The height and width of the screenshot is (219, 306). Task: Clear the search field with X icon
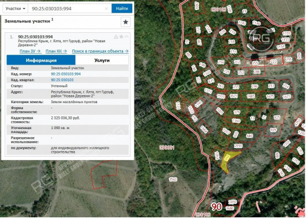[x=106, y=9]
